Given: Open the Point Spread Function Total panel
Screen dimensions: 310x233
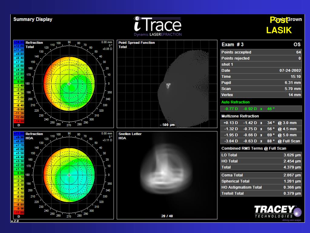Looking at the screenshot, I should [167, 84].
